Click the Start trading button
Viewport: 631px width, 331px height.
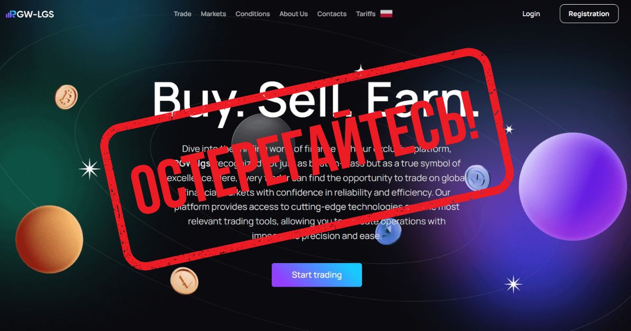(x=317, y=275)
